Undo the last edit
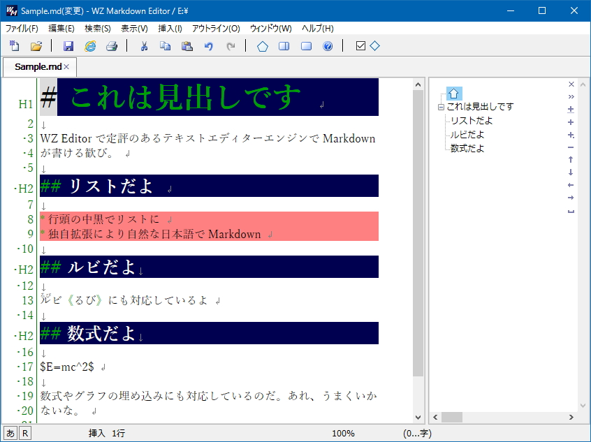Viewport: 591px width, 442px height. [209, 46]
